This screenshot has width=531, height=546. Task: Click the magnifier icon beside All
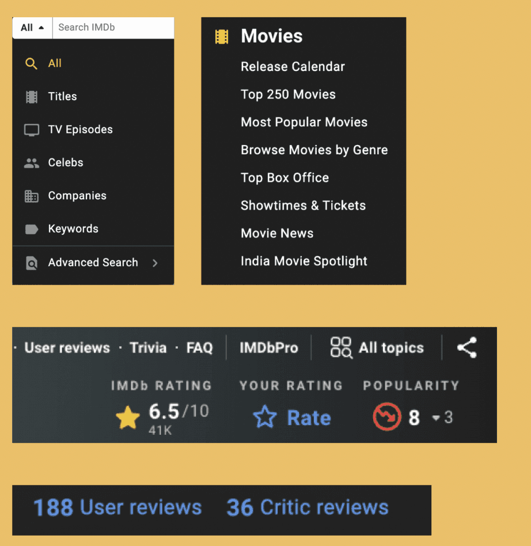click(x=31, y=64)
